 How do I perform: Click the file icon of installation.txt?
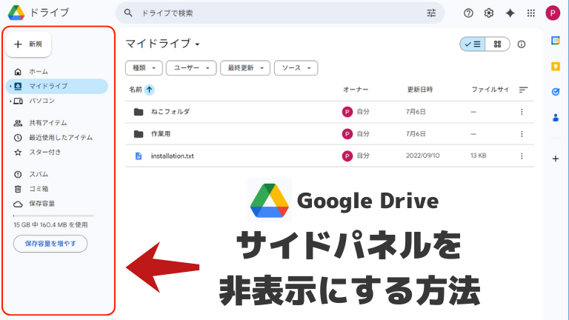click(x=139, y=156)
